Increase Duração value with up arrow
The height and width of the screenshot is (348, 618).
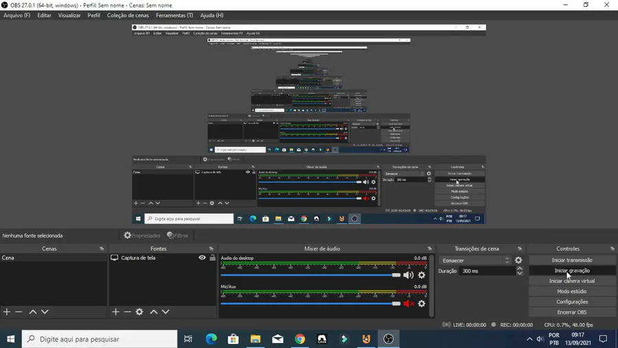point(520,268)
